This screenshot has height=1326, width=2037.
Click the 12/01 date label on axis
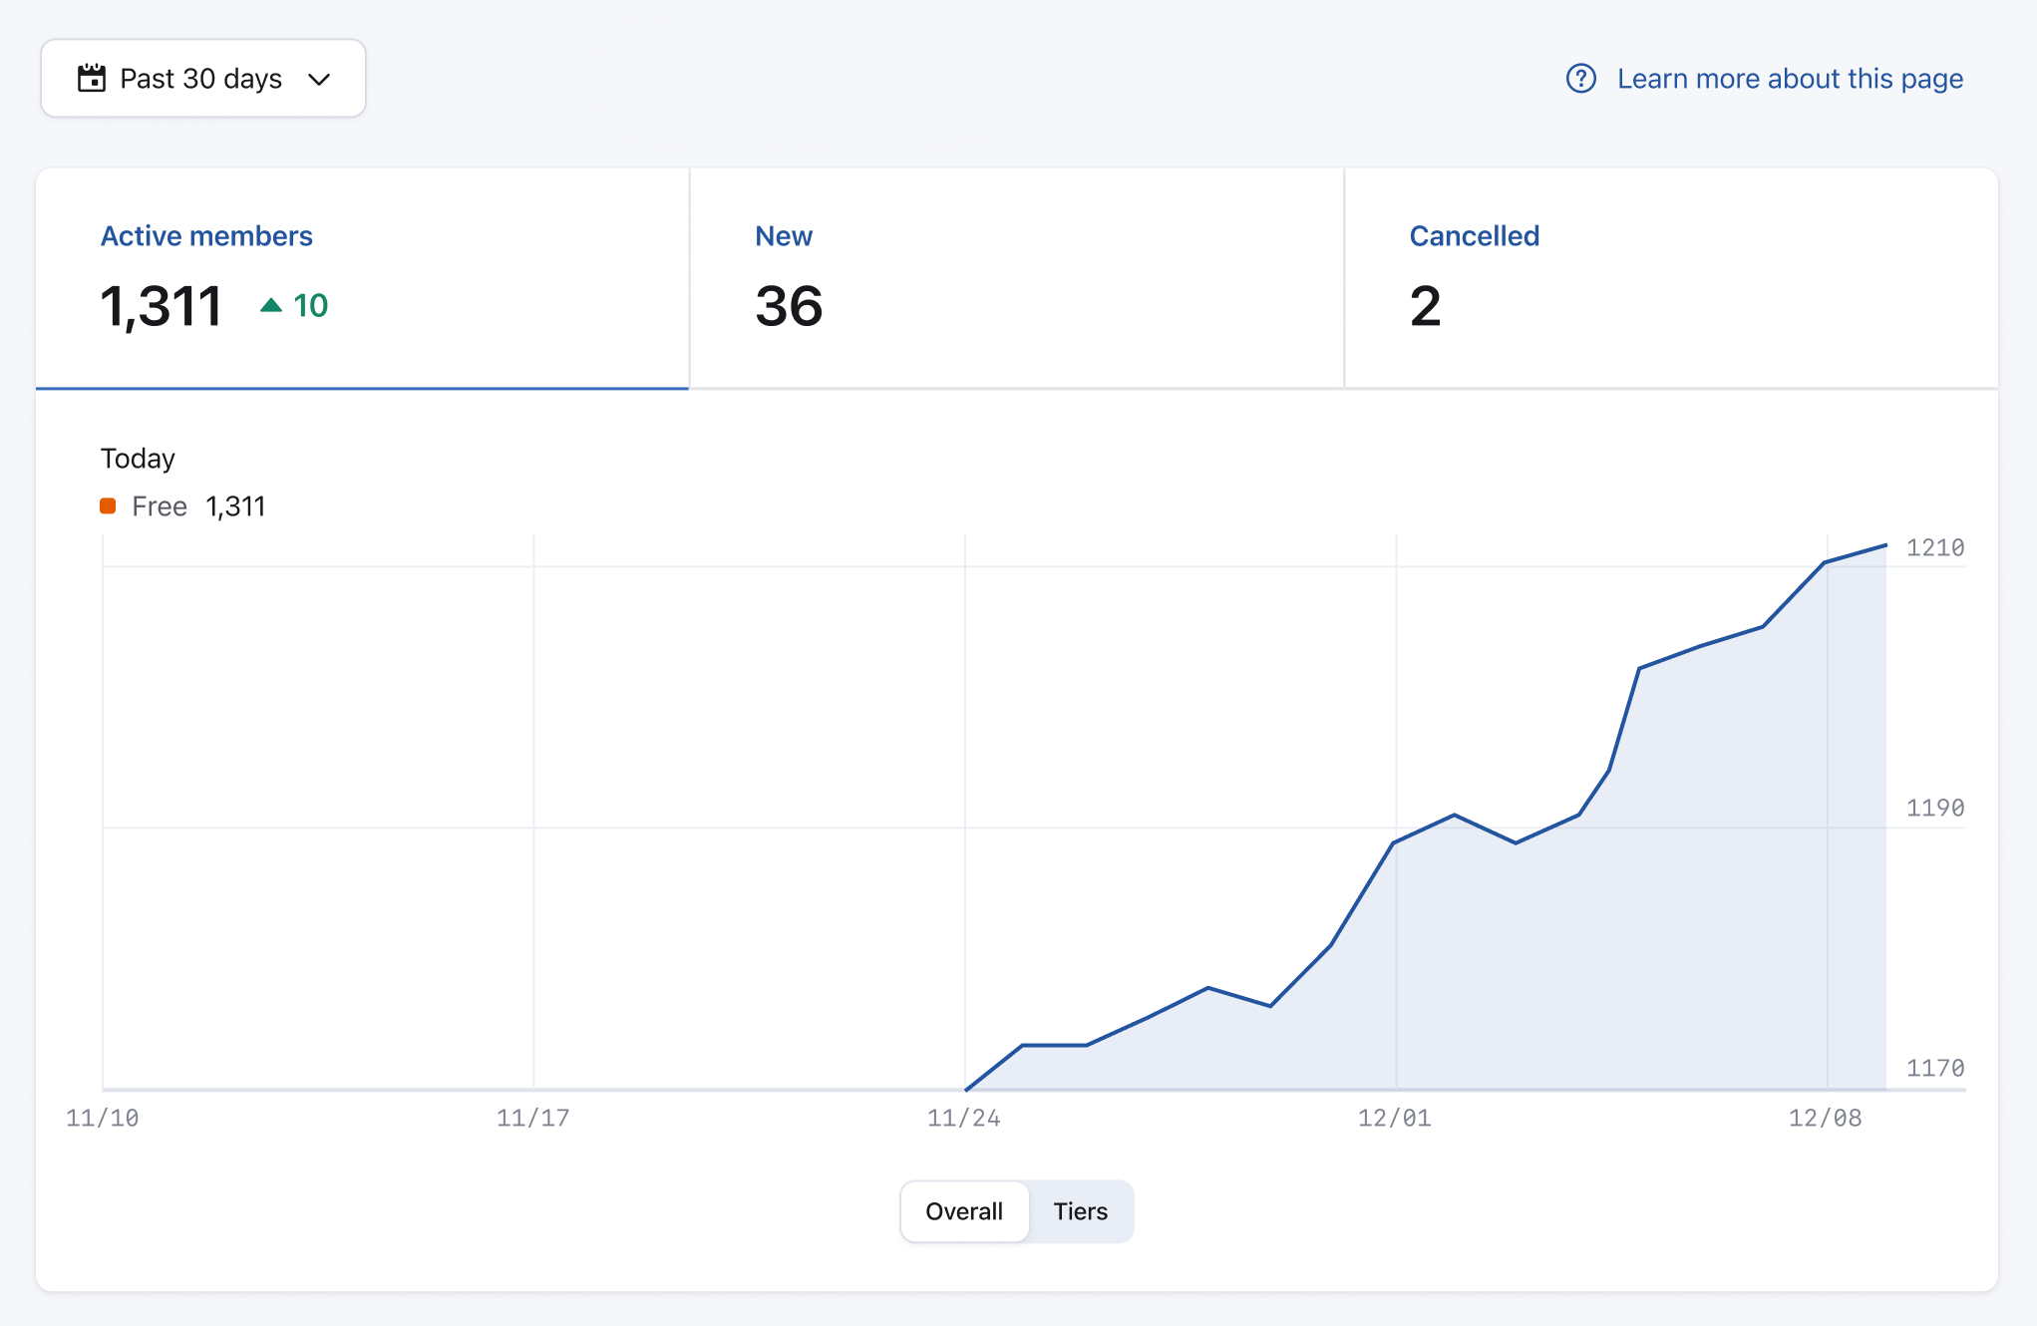(x=1394, y=1118)
